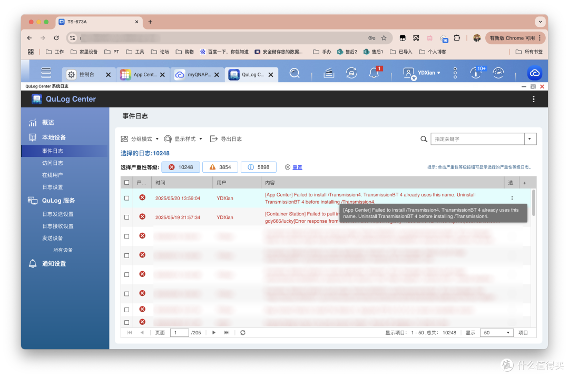Image resolution: width=569 pixels, height=377 pixels.
Task: Go back in Chrome
Action: [x=30, y=38]
